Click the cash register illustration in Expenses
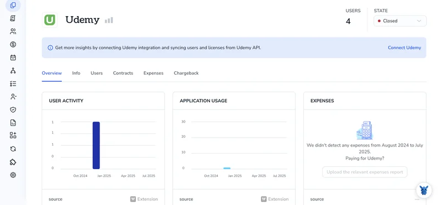Screen dimensions: 442x205 coord(365,130)
